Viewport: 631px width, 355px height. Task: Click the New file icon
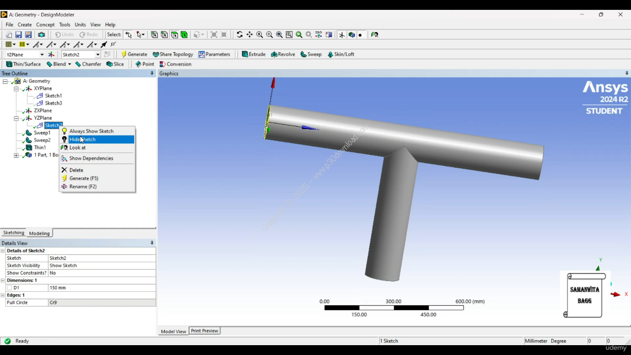coord(8,35)
